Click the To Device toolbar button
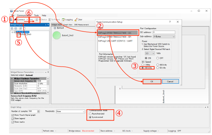The width and height of the screenshot is (212, 135). coord(41,20)
